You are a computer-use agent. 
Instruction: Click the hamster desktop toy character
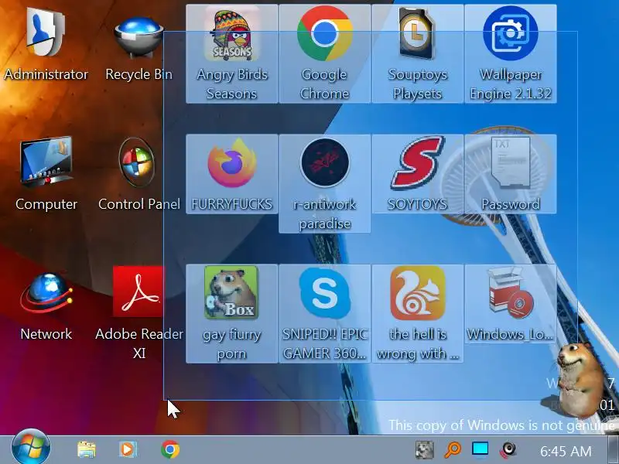click(x=579, y=379)
